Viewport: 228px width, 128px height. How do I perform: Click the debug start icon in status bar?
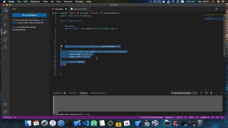tap(15, 117)
